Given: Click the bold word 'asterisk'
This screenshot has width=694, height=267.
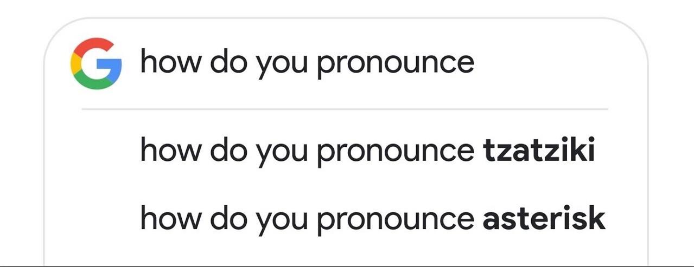Looking at the screenshot, I should click(x=544, y=219).
